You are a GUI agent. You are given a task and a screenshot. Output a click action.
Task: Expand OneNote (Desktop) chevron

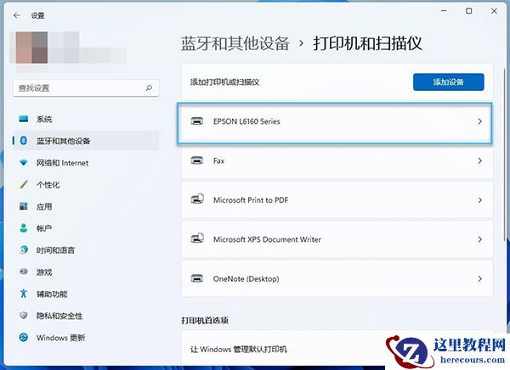(479, 278)
